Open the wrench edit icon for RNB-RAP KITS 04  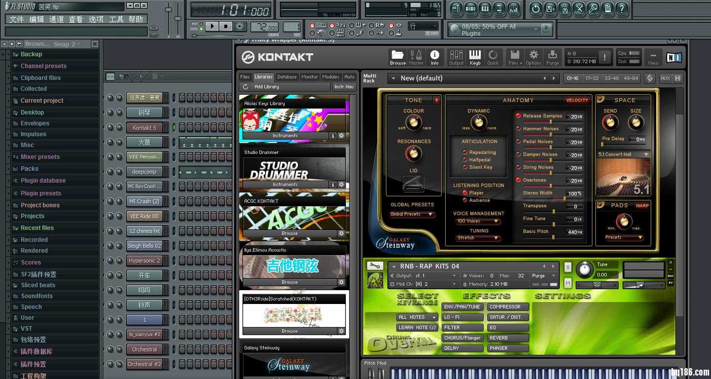coord(375,266)
